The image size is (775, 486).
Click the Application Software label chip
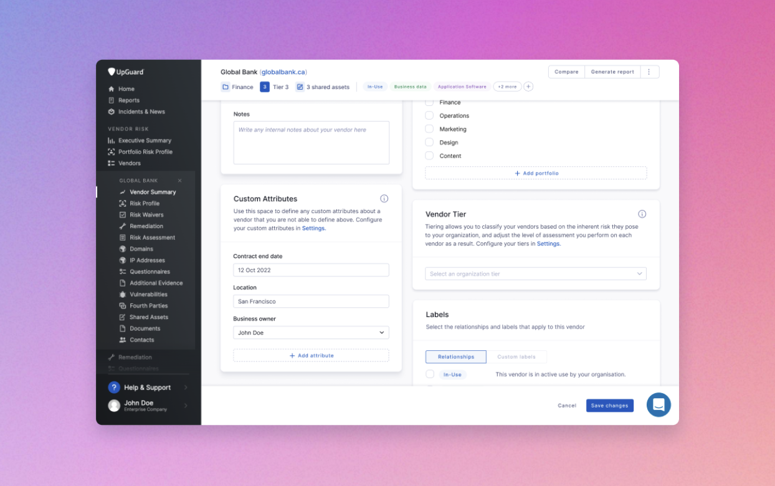tap(462, 87)
